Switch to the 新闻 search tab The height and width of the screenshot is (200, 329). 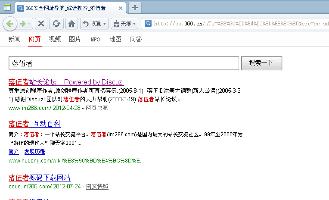15,39
